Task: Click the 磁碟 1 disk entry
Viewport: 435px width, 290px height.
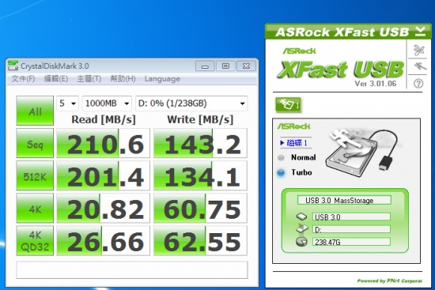Action: (x=294, y=143)
